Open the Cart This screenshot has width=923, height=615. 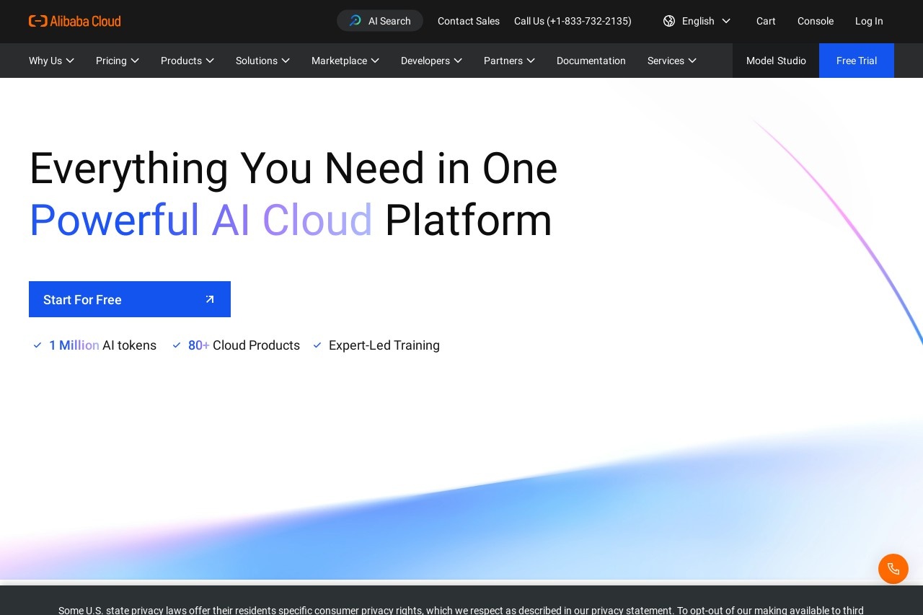tap(766, 21)
